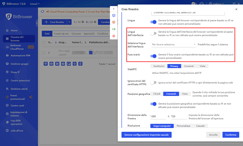Tick the select-all checkbox in the table header

(x=44, y=42)
